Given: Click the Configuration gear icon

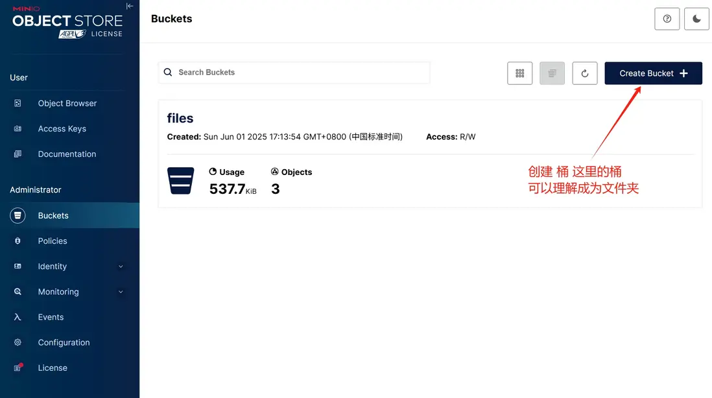Looking at the screenshot, I should pyautogui.click(x=18, y=342).
